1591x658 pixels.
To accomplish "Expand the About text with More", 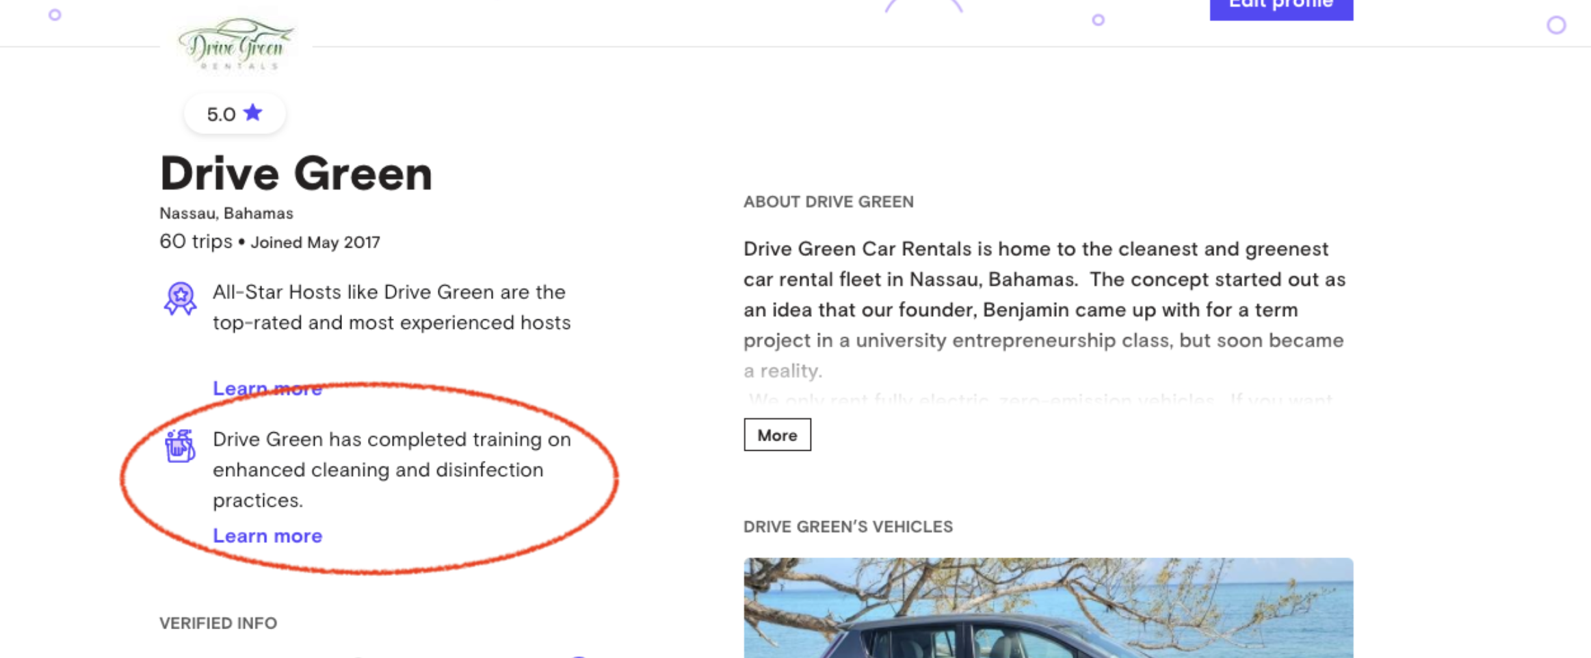I will 777,435.
